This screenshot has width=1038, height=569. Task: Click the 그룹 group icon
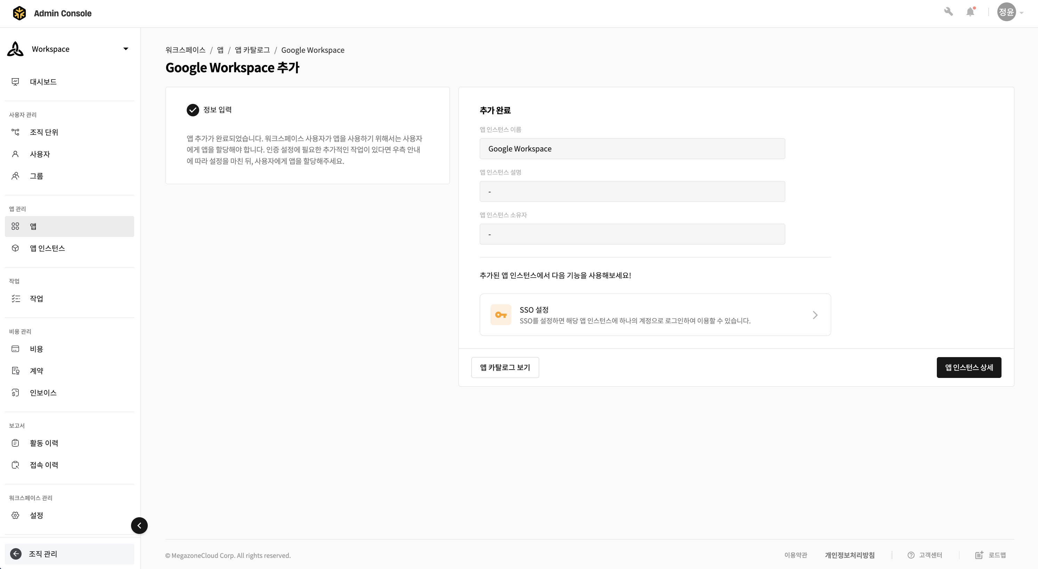tap(15, 175)
